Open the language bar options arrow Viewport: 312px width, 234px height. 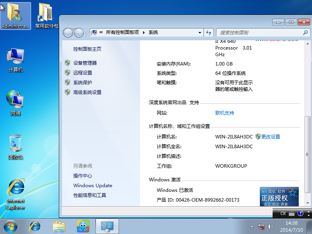[x=308, y=215]
